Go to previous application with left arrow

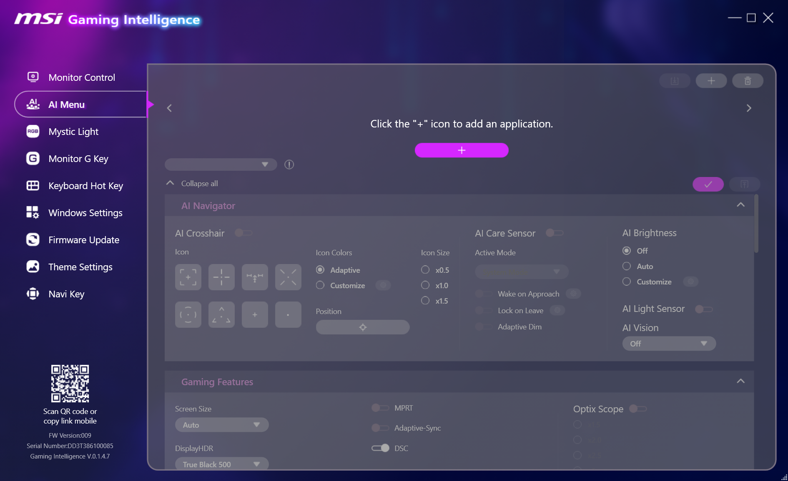tap(169, 108)
